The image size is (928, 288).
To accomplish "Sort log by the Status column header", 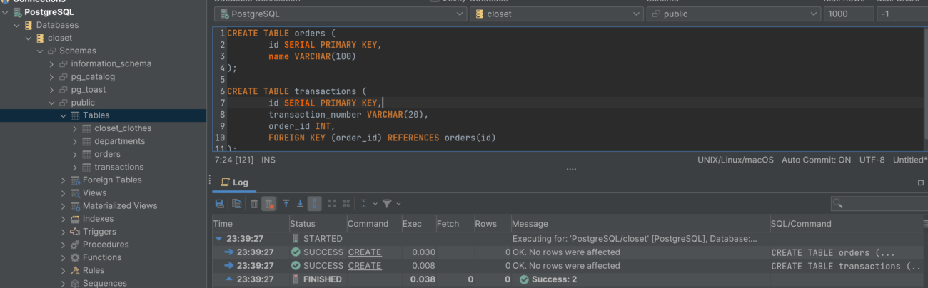I will coord(318,224).
